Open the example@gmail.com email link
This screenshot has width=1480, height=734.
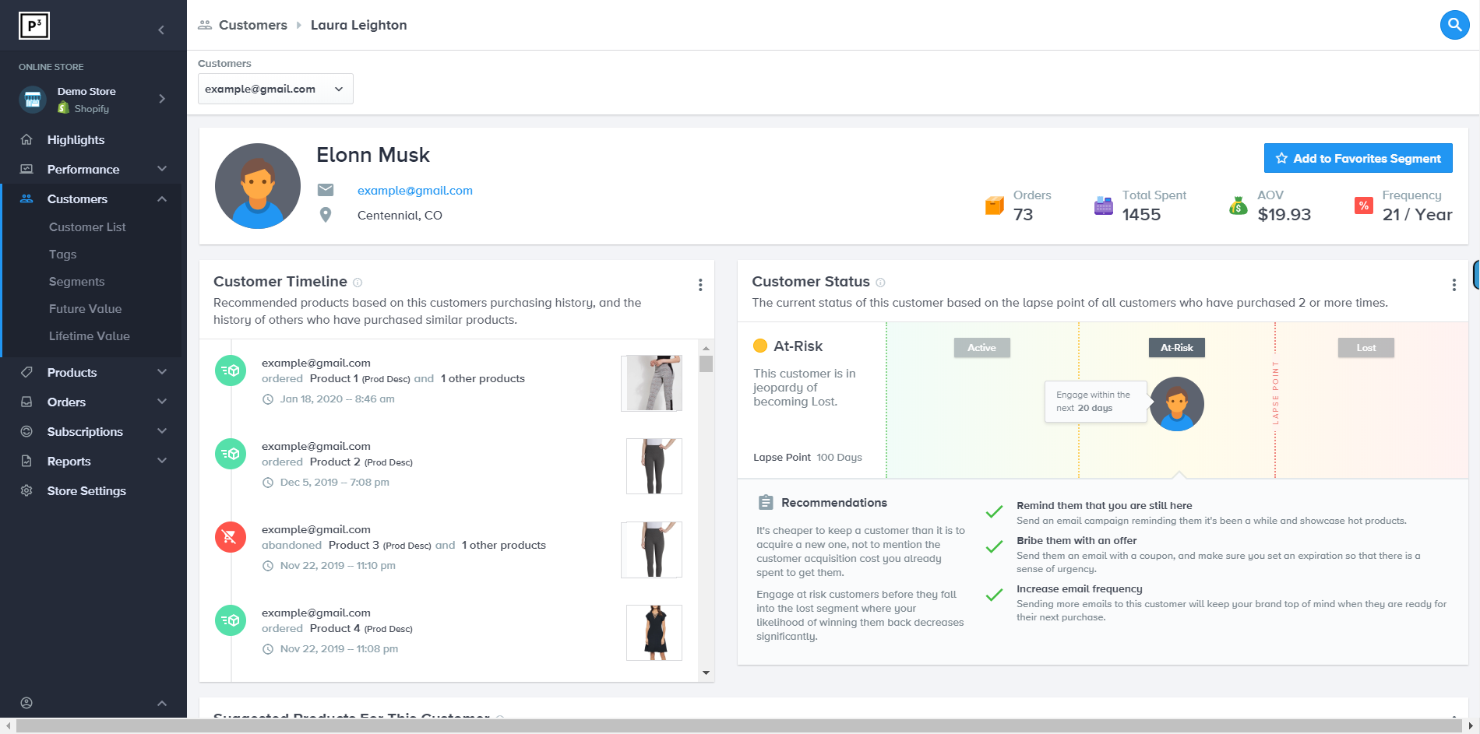pos(414,190)
